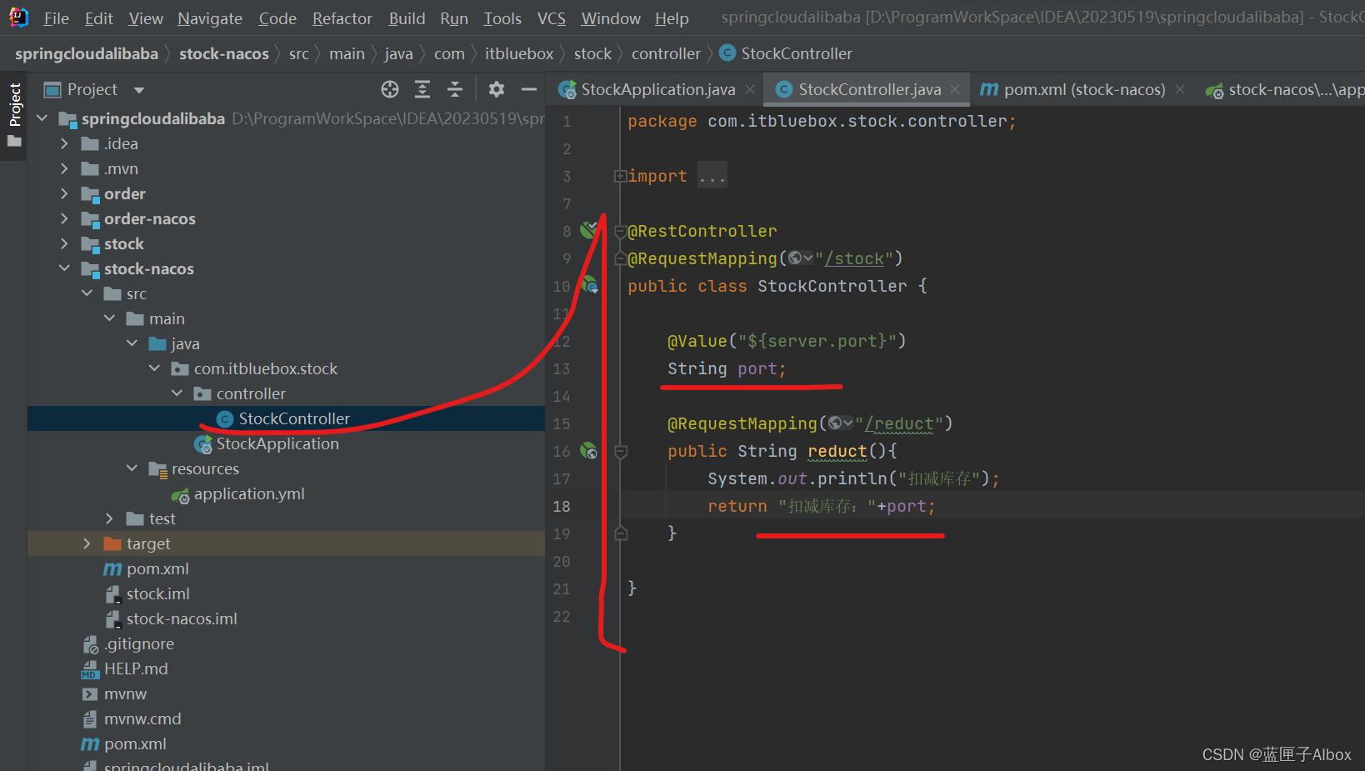
Task: Hide the Project tool window
Action: tap(529, 89)
